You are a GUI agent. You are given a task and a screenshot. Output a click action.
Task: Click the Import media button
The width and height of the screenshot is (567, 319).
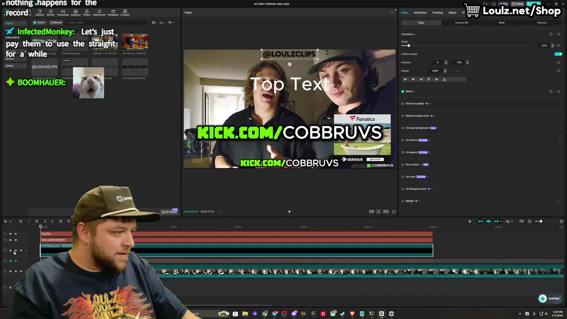40,22
